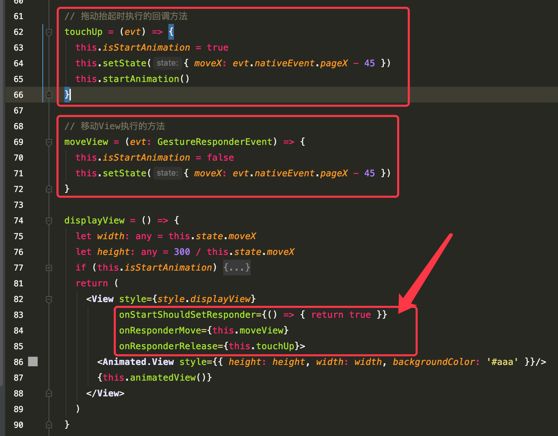Collapse fold end marker at line 66
The width and height of the screenshot is (558, 436).
point(49,95)
